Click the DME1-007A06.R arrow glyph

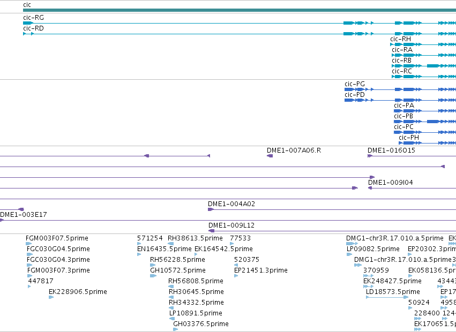[x=270, y=156]
